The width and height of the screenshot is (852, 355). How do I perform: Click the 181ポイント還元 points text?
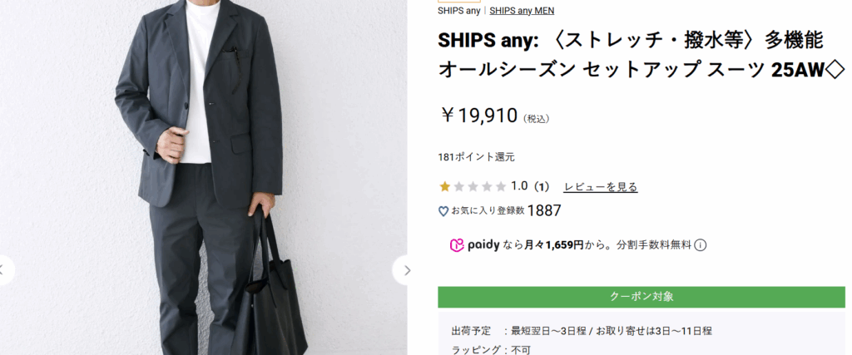click(476, 156)
